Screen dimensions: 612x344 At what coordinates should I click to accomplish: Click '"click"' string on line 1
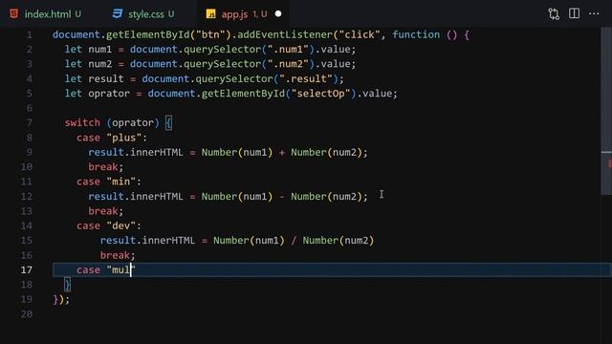click(360, 34)
